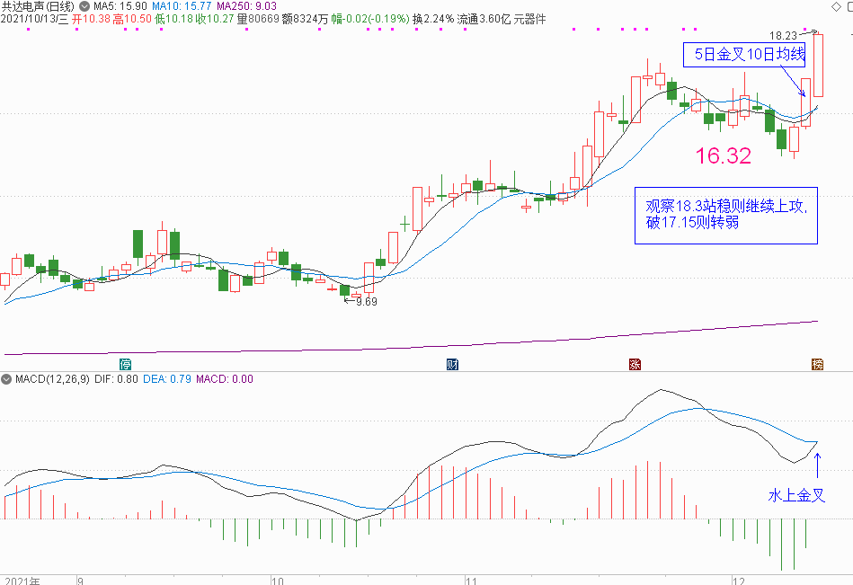The height and width of the screenshot is (585, 853).
Task: Click the 财 event marker icon
Action: (452, 364)
